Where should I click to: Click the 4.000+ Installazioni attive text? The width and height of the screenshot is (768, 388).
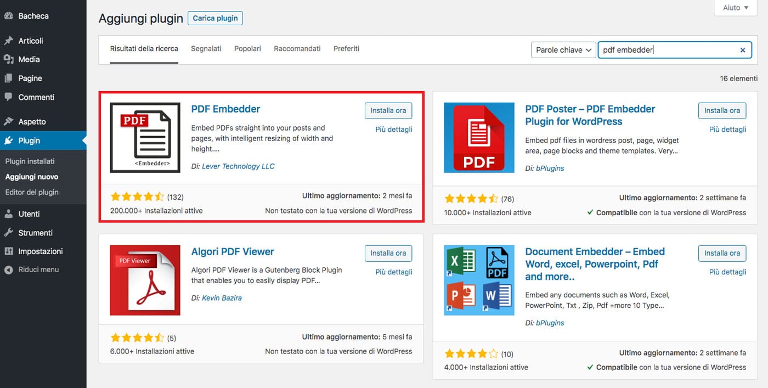tap(486, 368)
